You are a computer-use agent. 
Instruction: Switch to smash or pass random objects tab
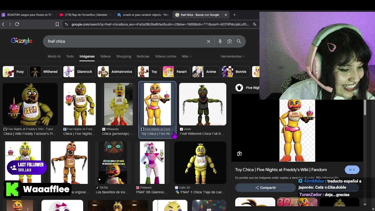point(144,15)
